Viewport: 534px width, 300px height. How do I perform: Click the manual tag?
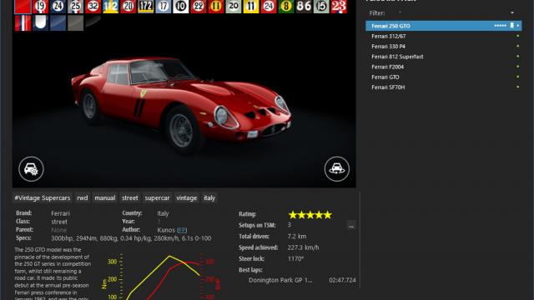(x=105, y=198)
